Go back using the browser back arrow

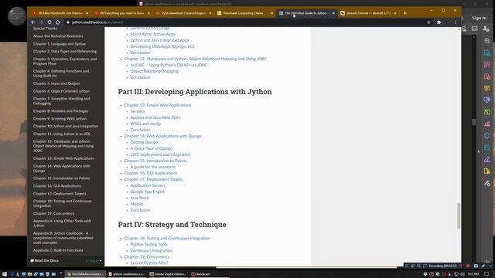(x=33, y=22)
